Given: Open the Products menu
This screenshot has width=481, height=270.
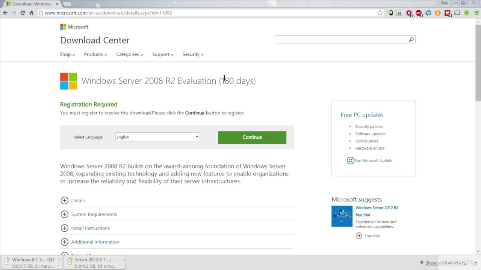Looking at the screenshot, I should 95,54.
